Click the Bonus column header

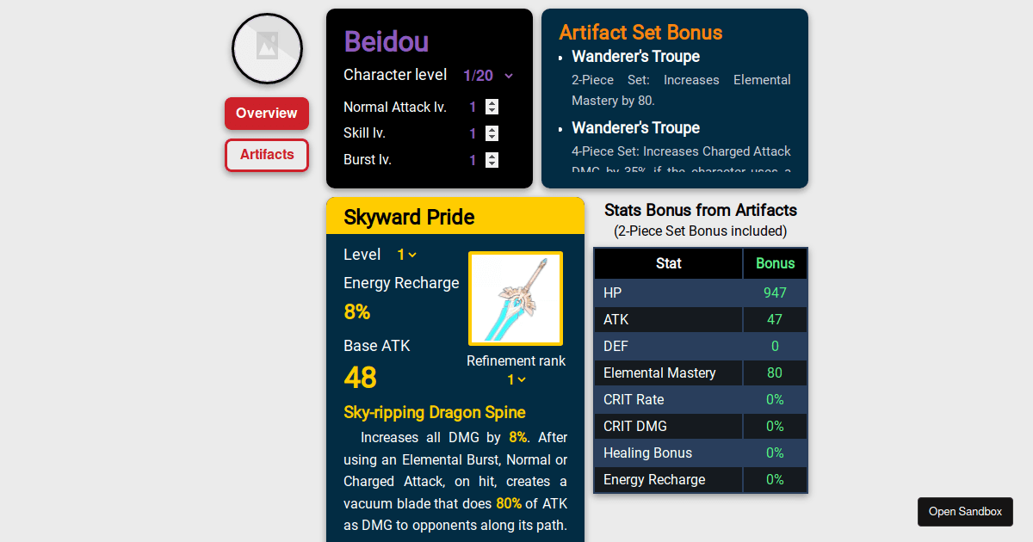coord(775,263)
